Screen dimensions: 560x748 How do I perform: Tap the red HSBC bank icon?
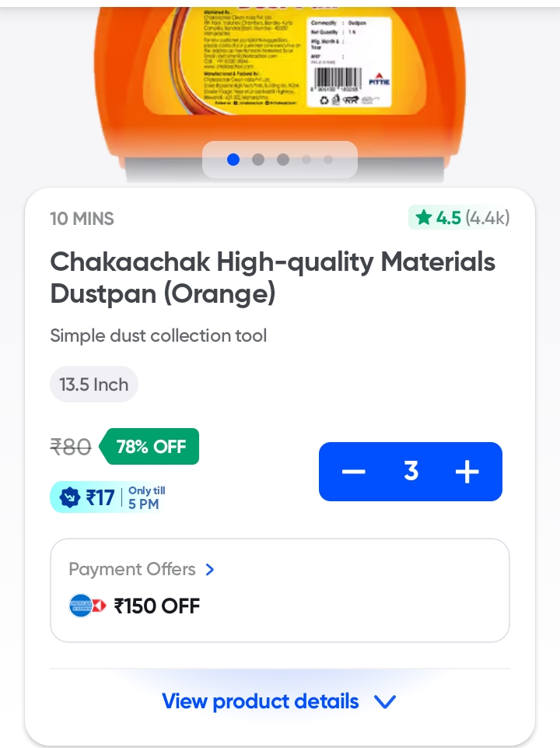(x=99, y=606)
